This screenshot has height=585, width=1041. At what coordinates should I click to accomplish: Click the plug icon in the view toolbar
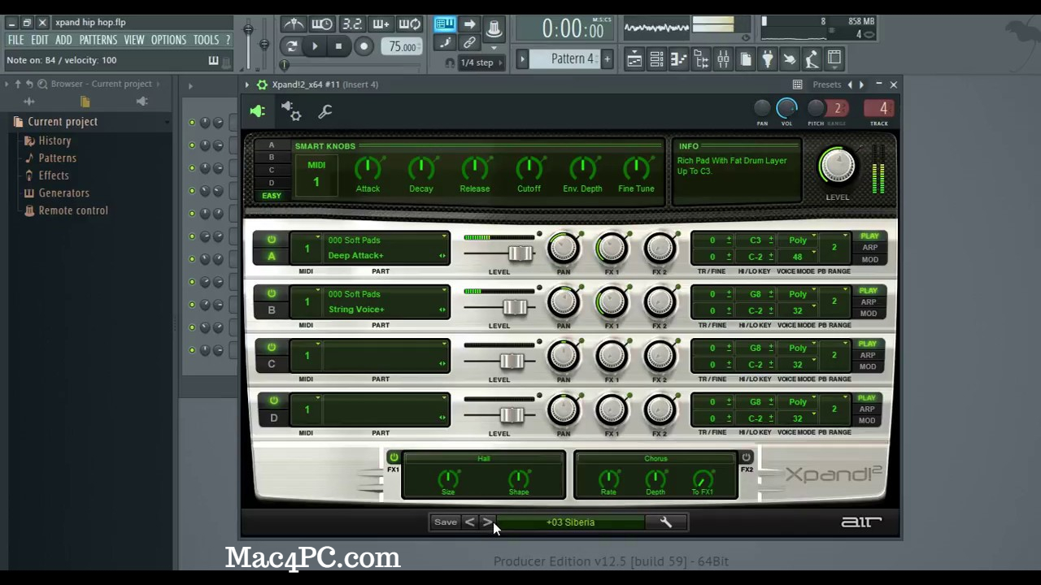767,59
